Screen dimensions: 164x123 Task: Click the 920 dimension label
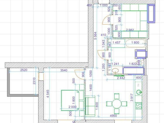tap(109, 9)
